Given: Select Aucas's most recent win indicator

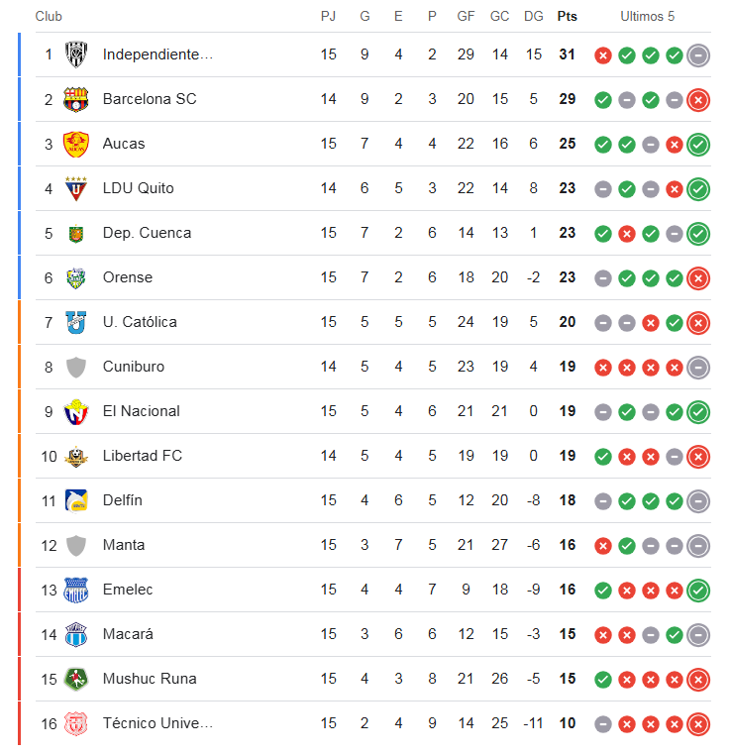Looking at the screenshot, I should pos(698,145).
